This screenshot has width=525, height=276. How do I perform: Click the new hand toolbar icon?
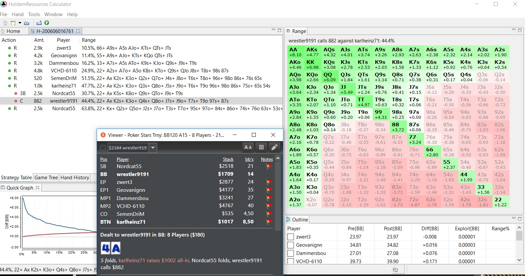coord(13,23)
